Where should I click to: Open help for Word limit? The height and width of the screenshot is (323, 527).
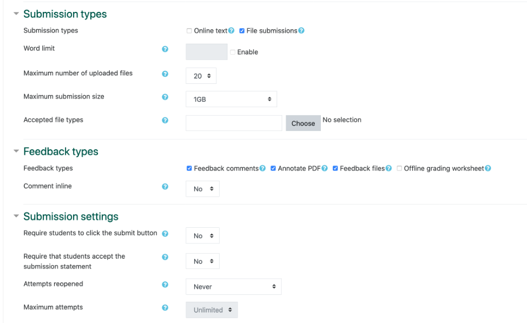coord(165,49)
